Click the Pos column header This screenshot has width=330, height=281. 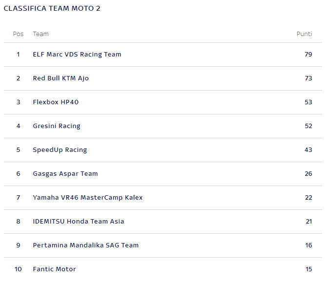(19, 34)
